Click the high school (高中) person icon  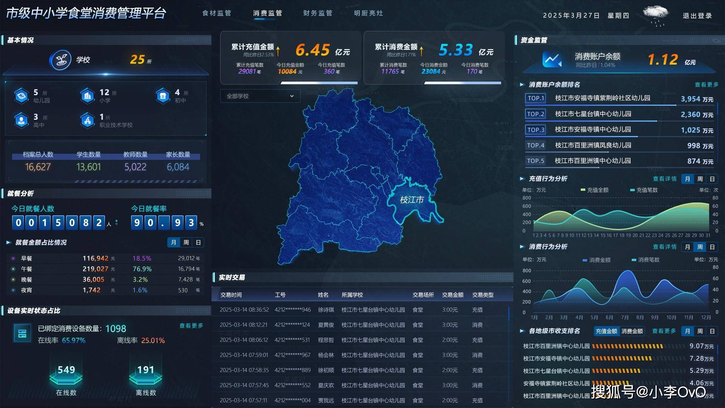pyautogui.click(x=21, y=121)
